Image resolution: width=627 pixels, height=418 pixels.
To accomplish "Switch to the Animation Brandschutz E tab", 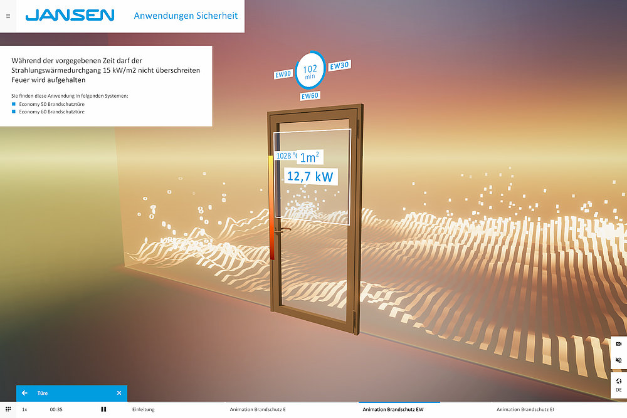I will pyautogui.click(x=260, y=409).
